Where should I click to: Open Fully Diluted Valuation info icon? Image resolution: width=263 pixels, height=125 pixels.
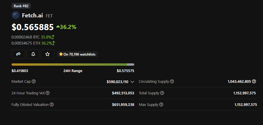coord(52,105)
